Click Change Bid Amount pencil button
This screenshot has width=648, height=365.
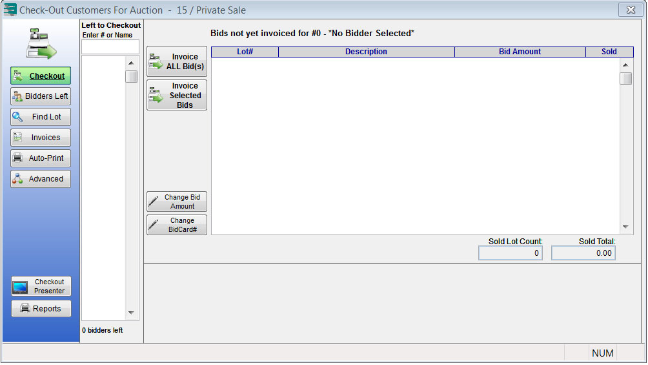[176, 202]
